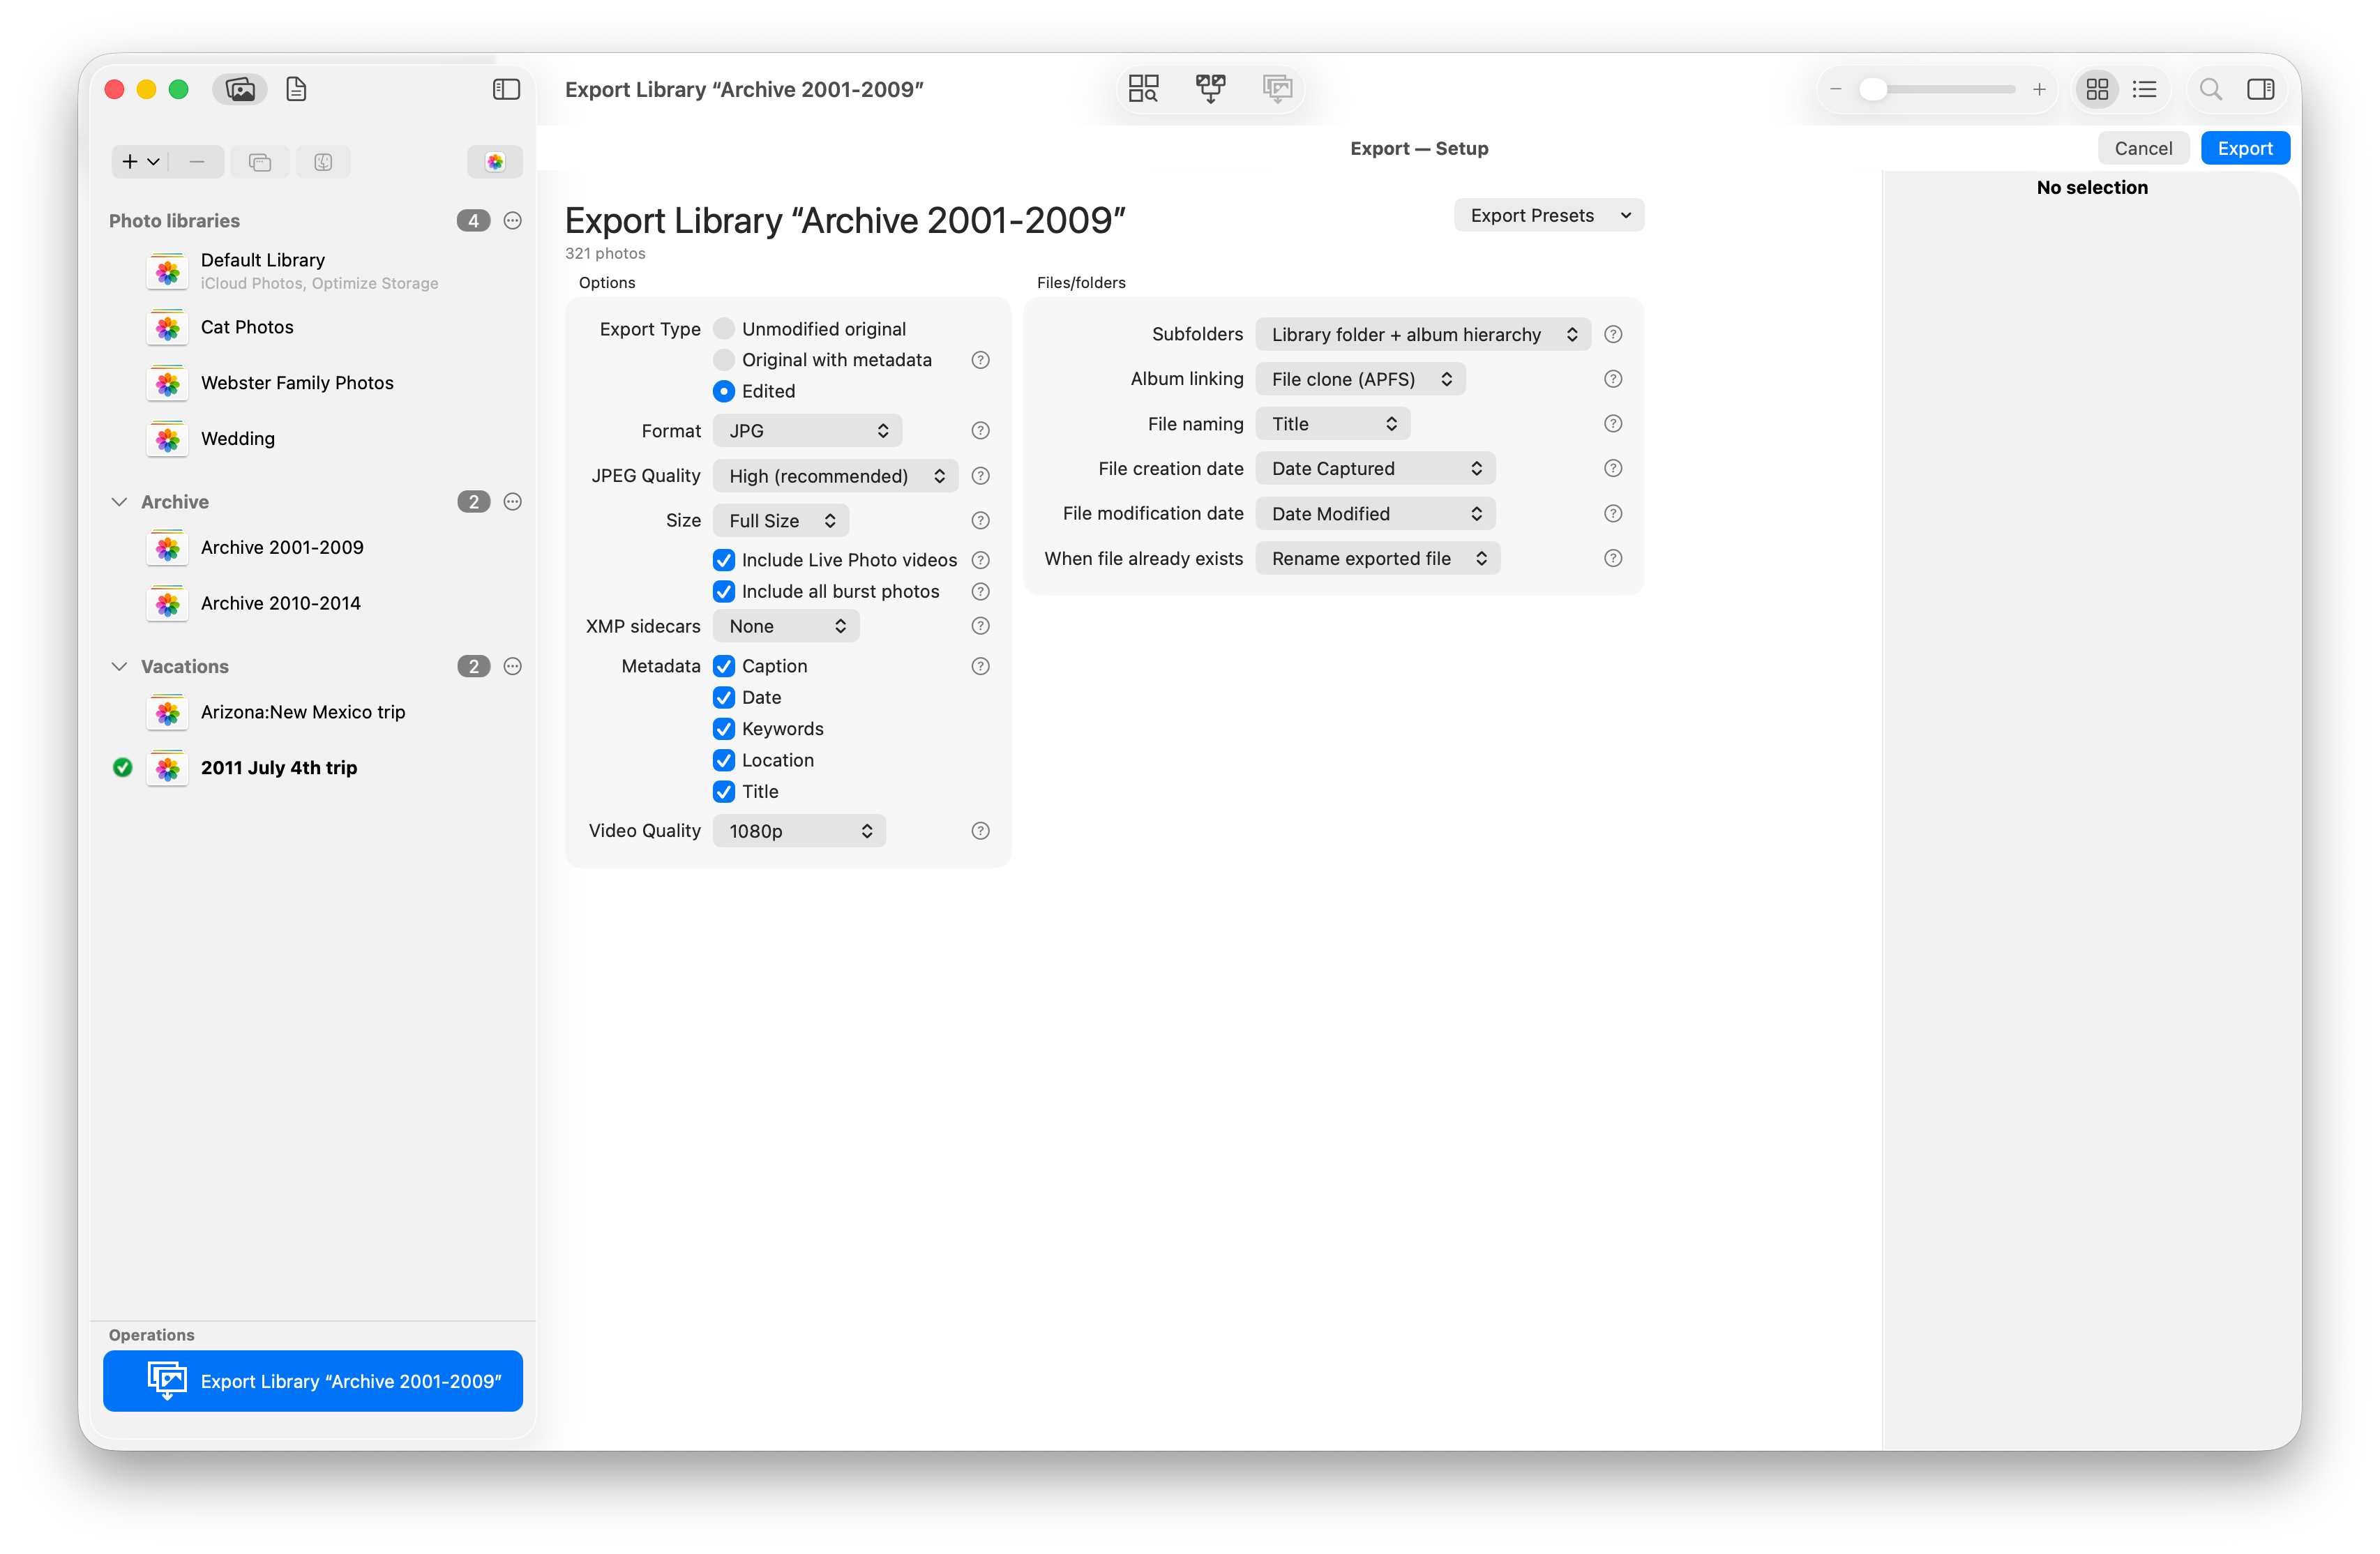Viewport: 2380px width, 1554px height.
Task: Open help for JPEG Quality option
Action: (980, 476)
